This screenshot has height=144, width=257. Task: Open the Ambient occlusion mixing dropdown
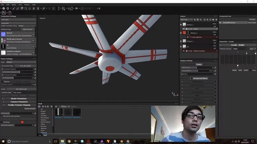[27, 26]
